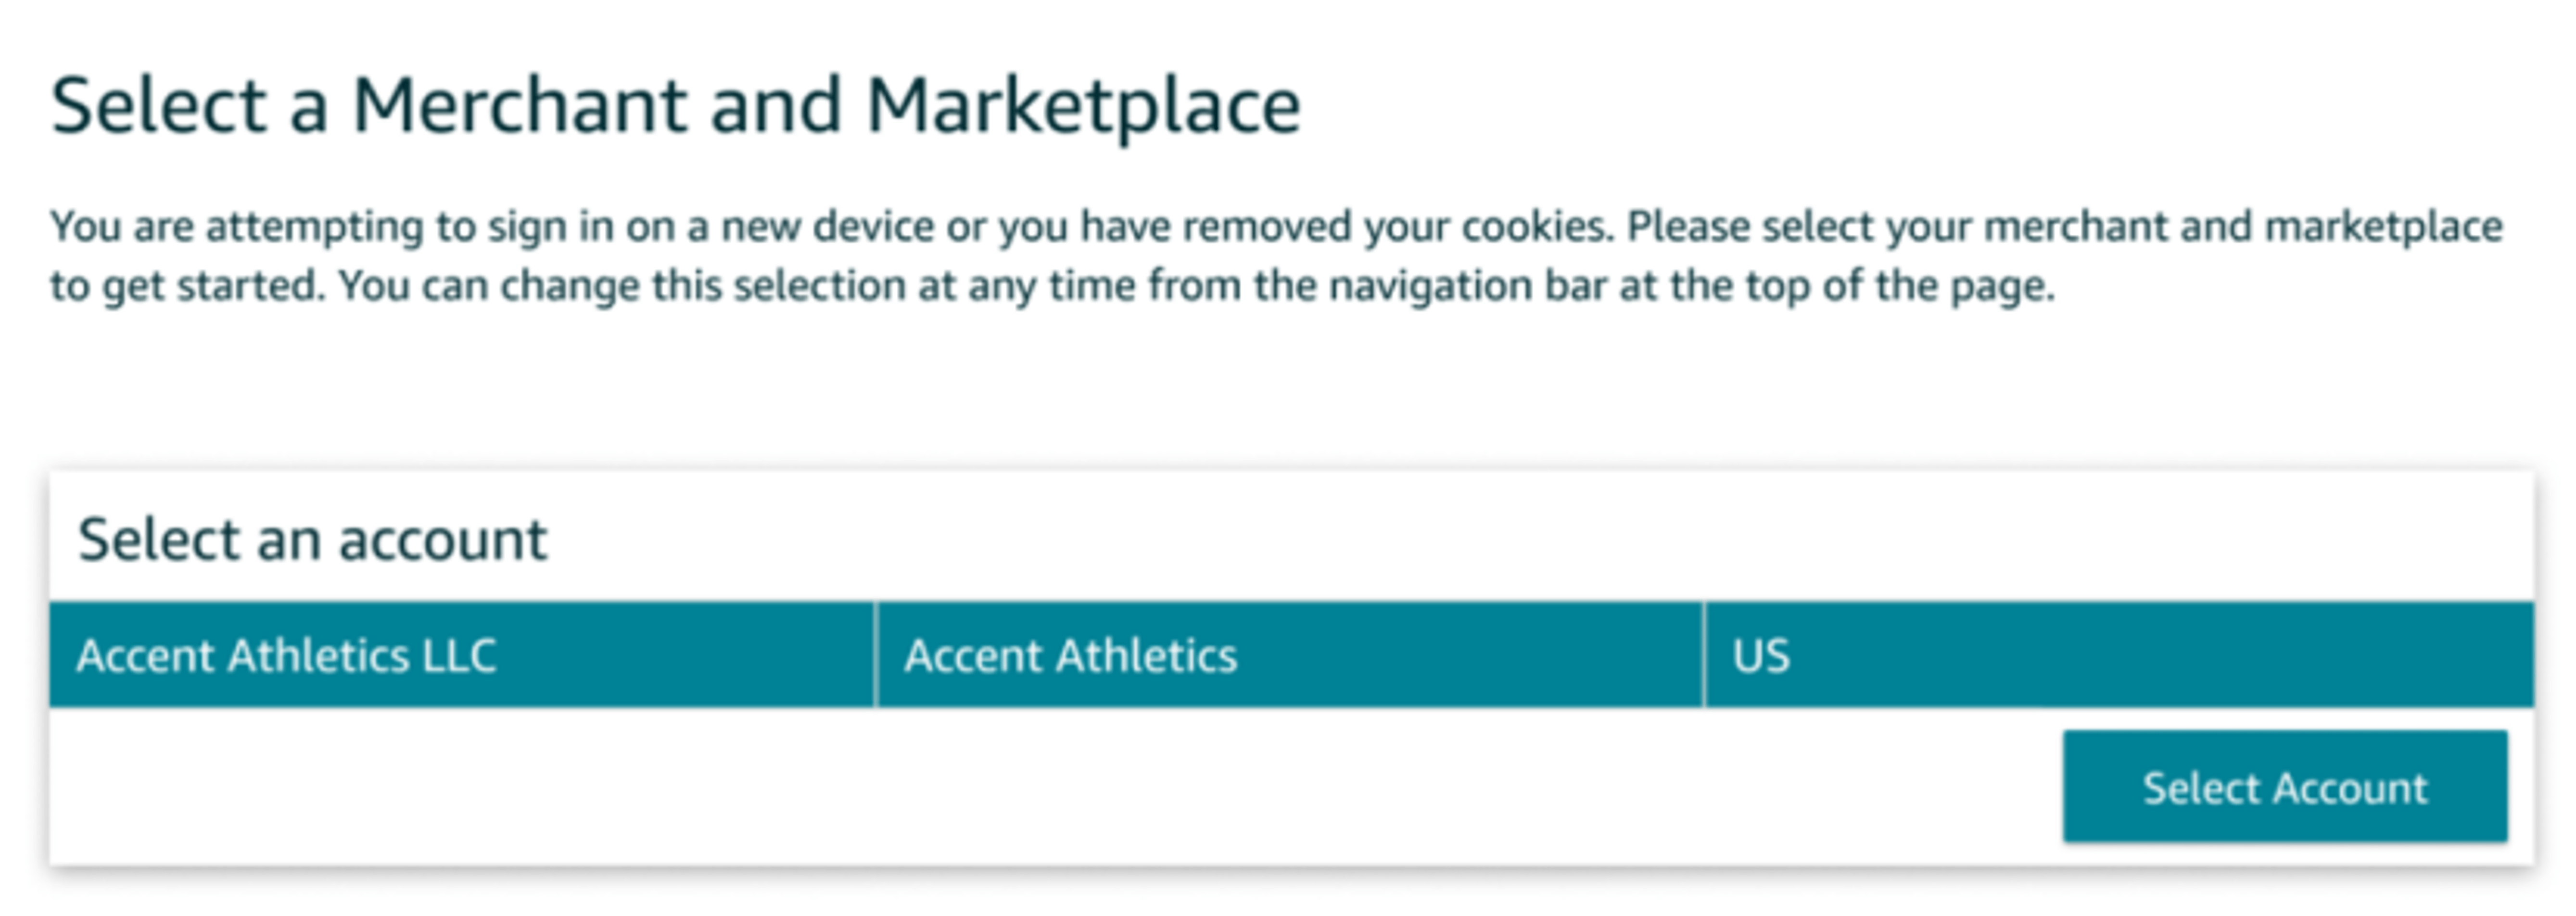The image size is (2576, 916).
Task: Click the "Select a Merchant and Marketplace" title
Action: tap(675, 105)
